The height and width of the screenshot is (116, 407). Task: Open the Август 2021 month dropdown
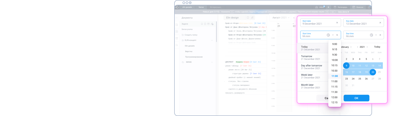point(281,18)
